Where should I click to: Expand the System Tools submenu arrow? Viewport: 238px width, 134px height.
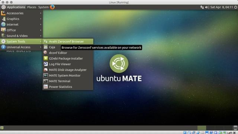[41, 41]
